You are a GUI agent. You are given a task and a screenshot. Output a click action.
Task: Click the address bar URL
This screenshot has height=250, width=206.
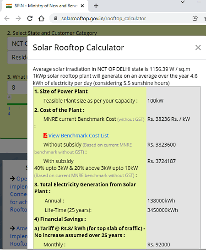pyautogui.click(x=103, y=18)
